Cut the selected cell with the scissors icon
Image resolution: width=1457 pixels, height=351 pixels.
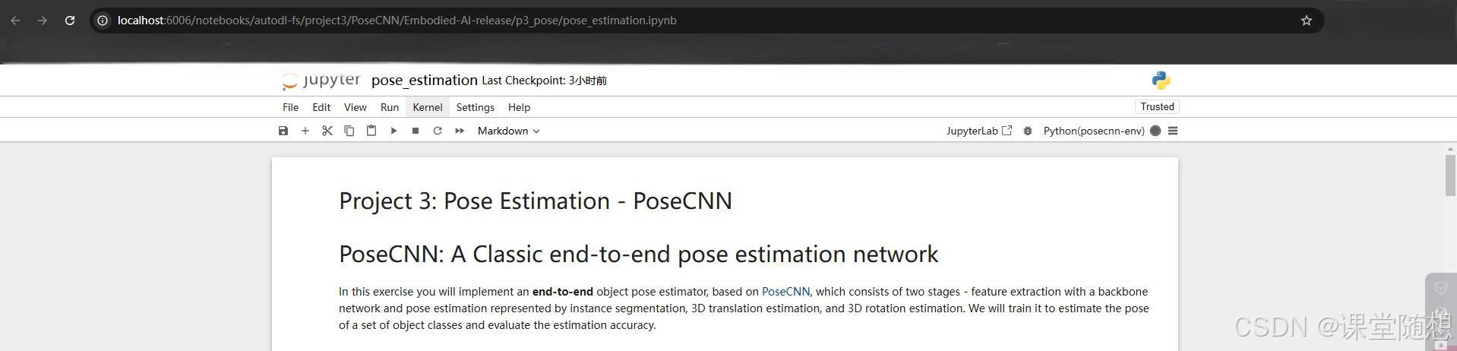pyautogui.click(x=327, y=131)
